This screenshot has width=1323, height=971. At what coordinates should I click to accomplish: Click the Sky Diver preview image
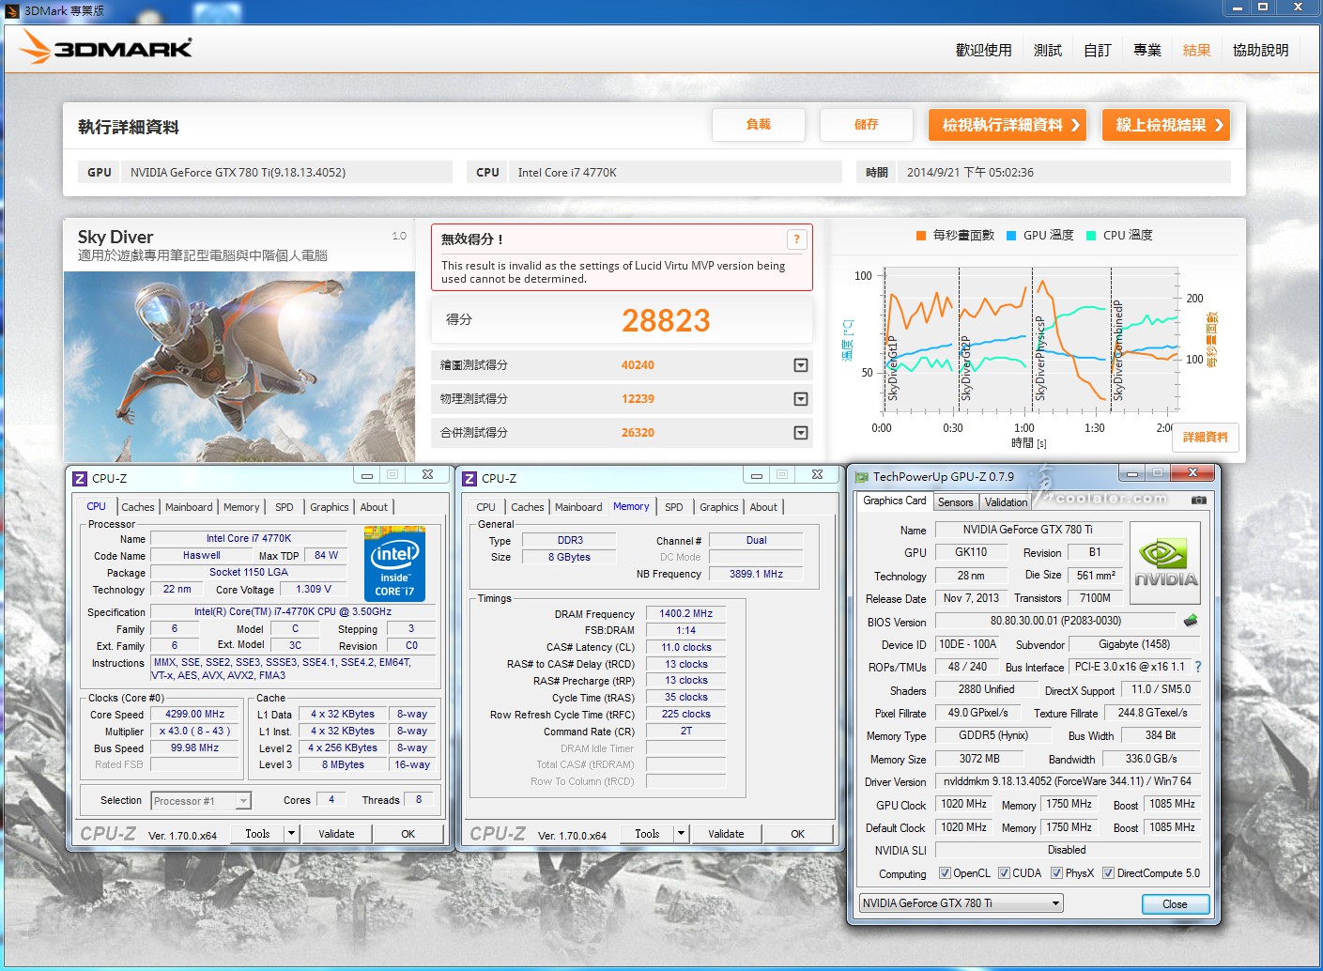click(x=239, y=366)
